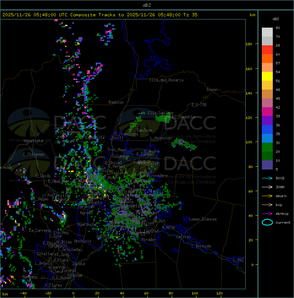Click the L_Dormida label
Viewport: 294px width, 298px height.
tap(201, 246)
